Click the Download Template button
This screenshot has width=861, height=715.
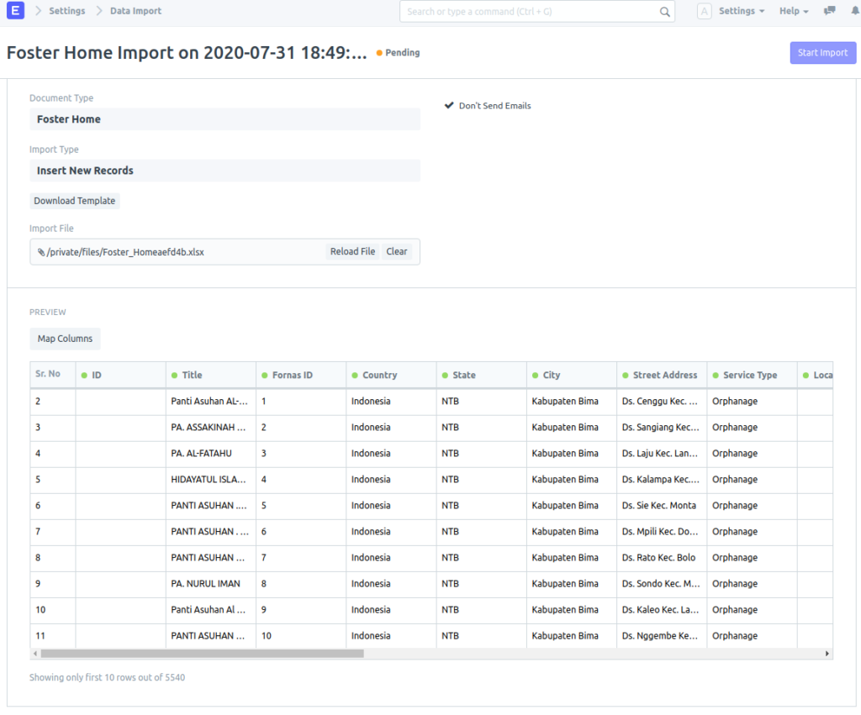coord(75,201)
